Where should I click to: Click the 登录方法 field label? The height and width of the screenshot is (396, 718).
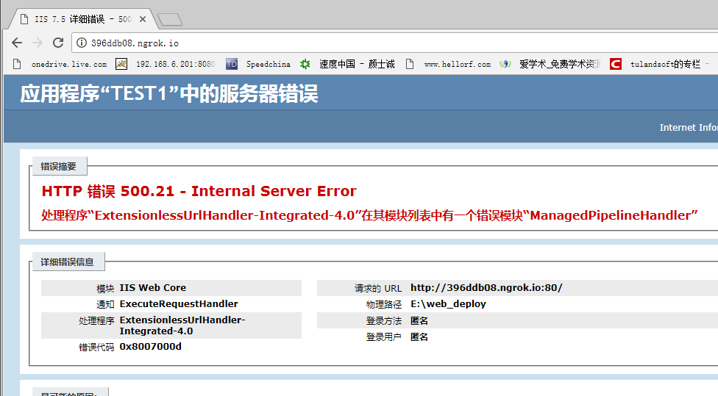(x=384, y=321)
